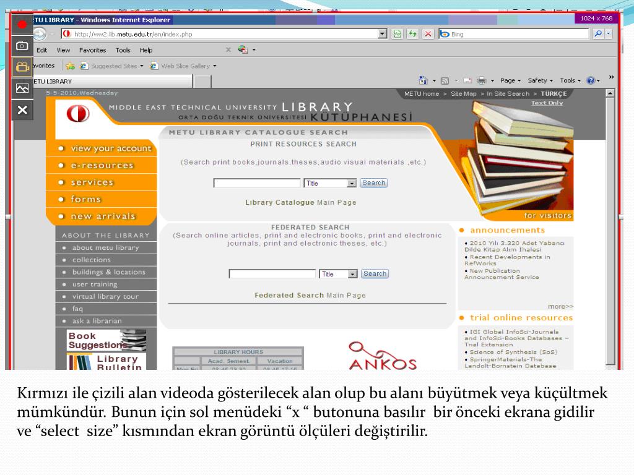The width and height of the screenshot is (634, 475).
Task: Refresh the page with the green arrows icon
Action: [412, 34]
